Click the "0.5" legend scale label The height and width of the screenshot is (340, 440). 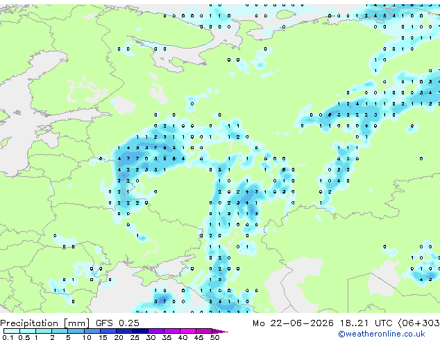click(x=24, y=337)
